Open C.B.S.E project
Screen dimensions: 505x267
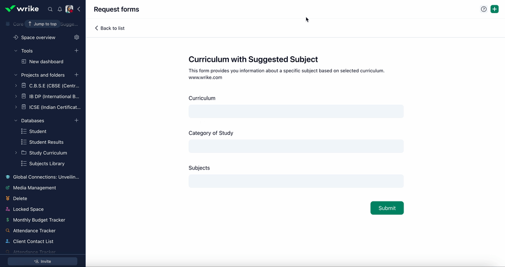[54, 86]
